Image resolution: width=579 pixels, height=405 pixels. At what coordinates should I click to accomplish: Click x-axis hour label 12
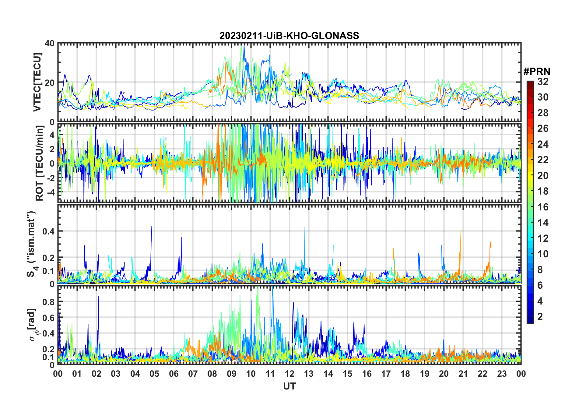pos(289,374)
